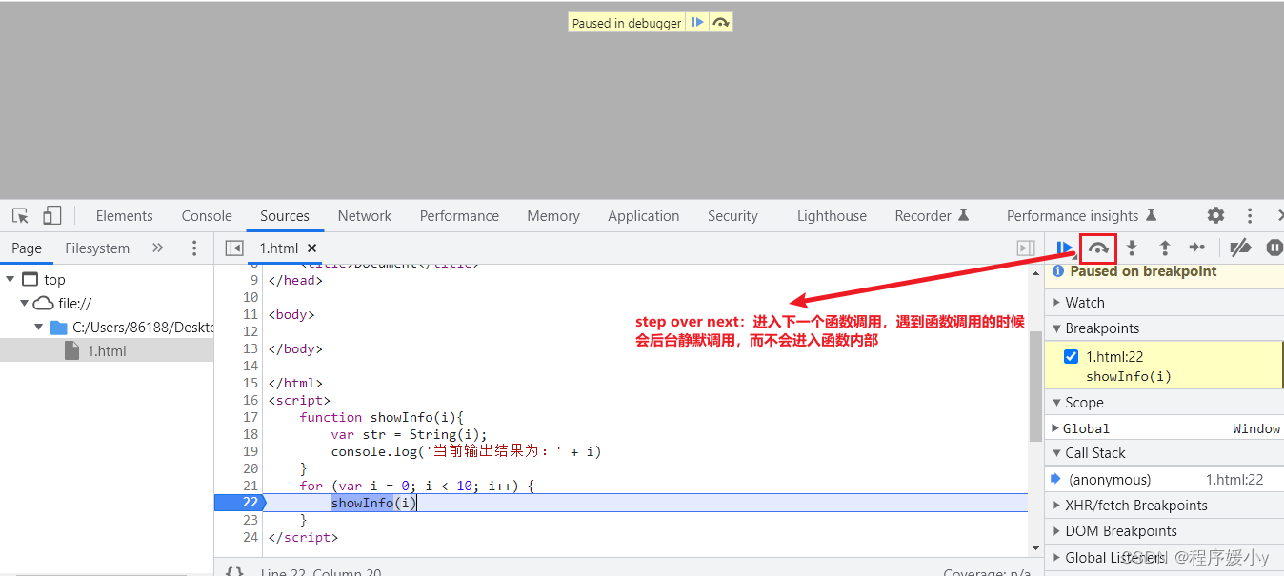The image size is (1284, 576).
Task: Click the Step button in debugger toolbar
Action: tap(1197, 248)
